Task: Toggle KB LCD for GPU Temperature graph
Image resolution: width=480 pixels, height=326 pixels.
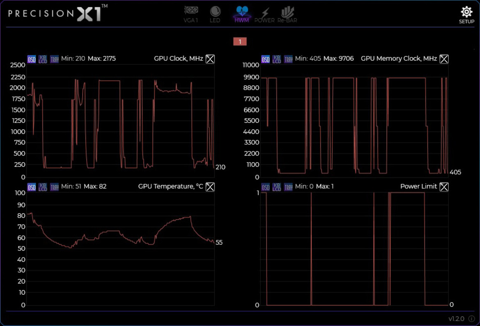Action: click(43, 187)
